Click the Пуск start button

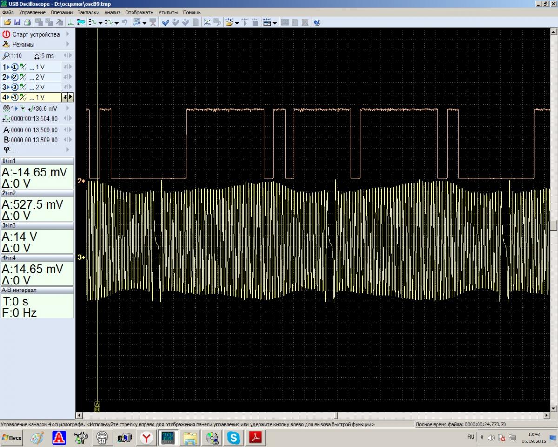coord(13,438)
